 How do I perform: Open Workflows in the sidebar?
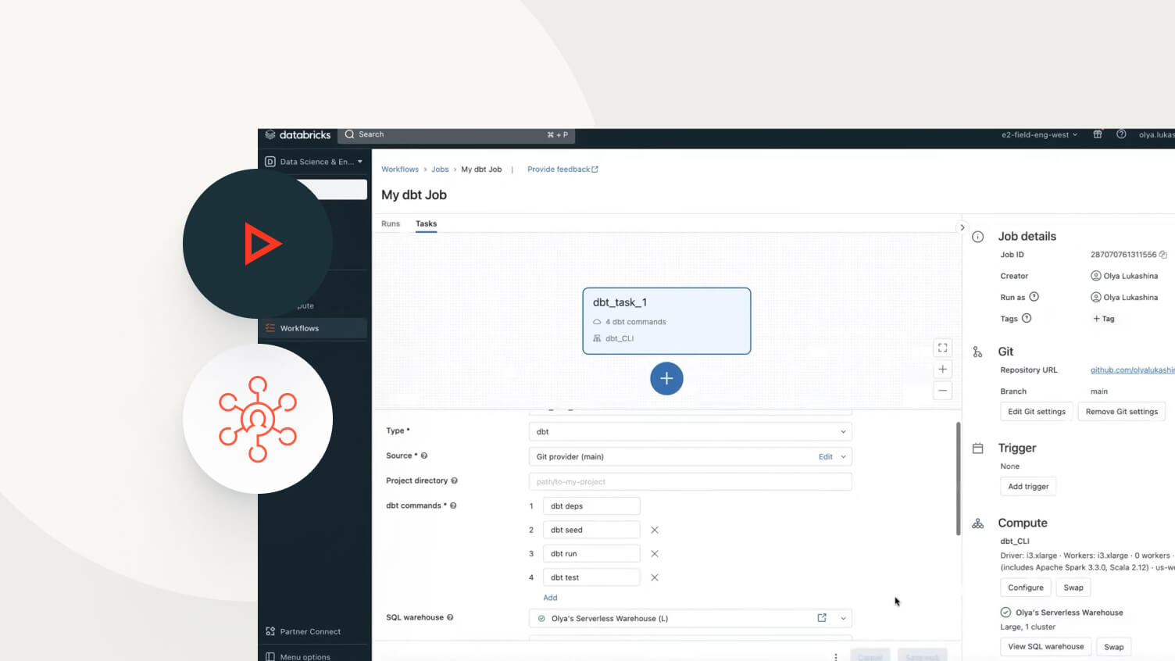pyautogui.click(x=312, y=328)
